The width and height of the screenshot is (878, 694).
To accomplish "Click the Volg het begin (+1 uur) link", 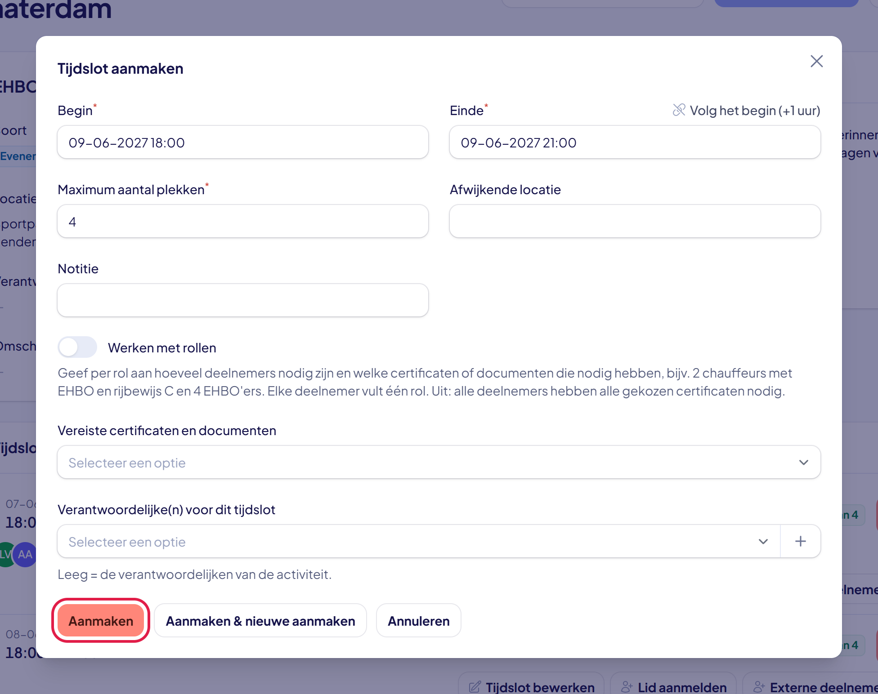I will (755, 111).
